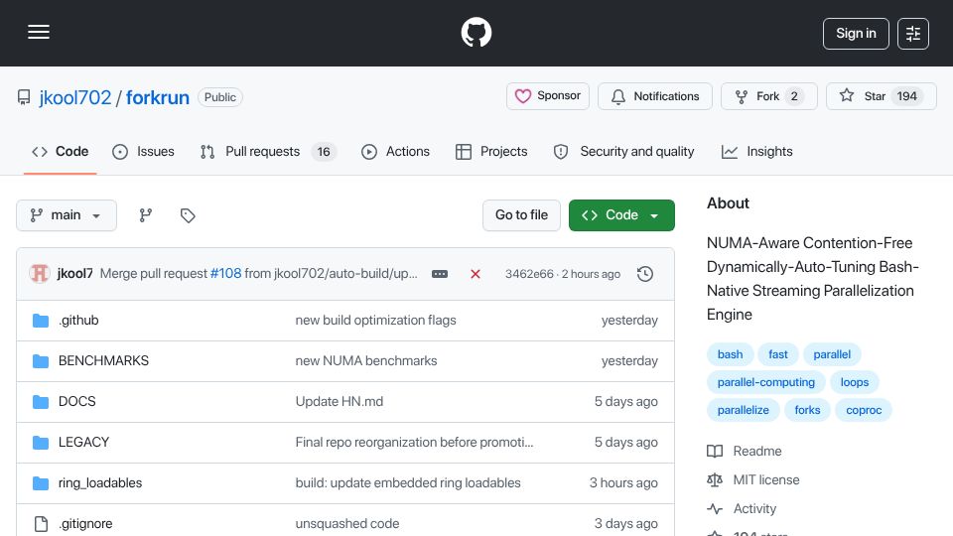Click the Public visibility badge
The width and height of the screenshot is (953, 536).
220,97
